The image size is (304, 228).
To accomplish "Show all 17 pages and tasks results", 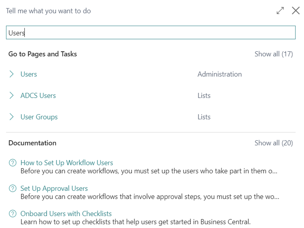I will 274,54.
